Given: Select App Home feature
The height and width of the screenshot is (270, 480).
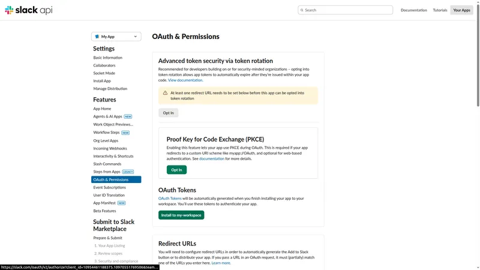Looking at the screenshot, I should tap(102, 109).
